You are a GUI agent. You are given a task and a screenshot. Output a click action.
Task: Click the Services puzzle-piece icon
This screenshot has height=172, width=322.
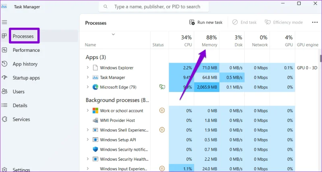[4, 119]
